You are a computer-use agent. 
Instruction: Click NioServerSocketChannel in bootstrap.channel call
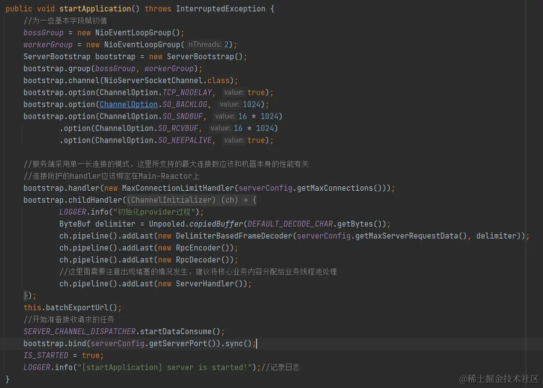153,80
